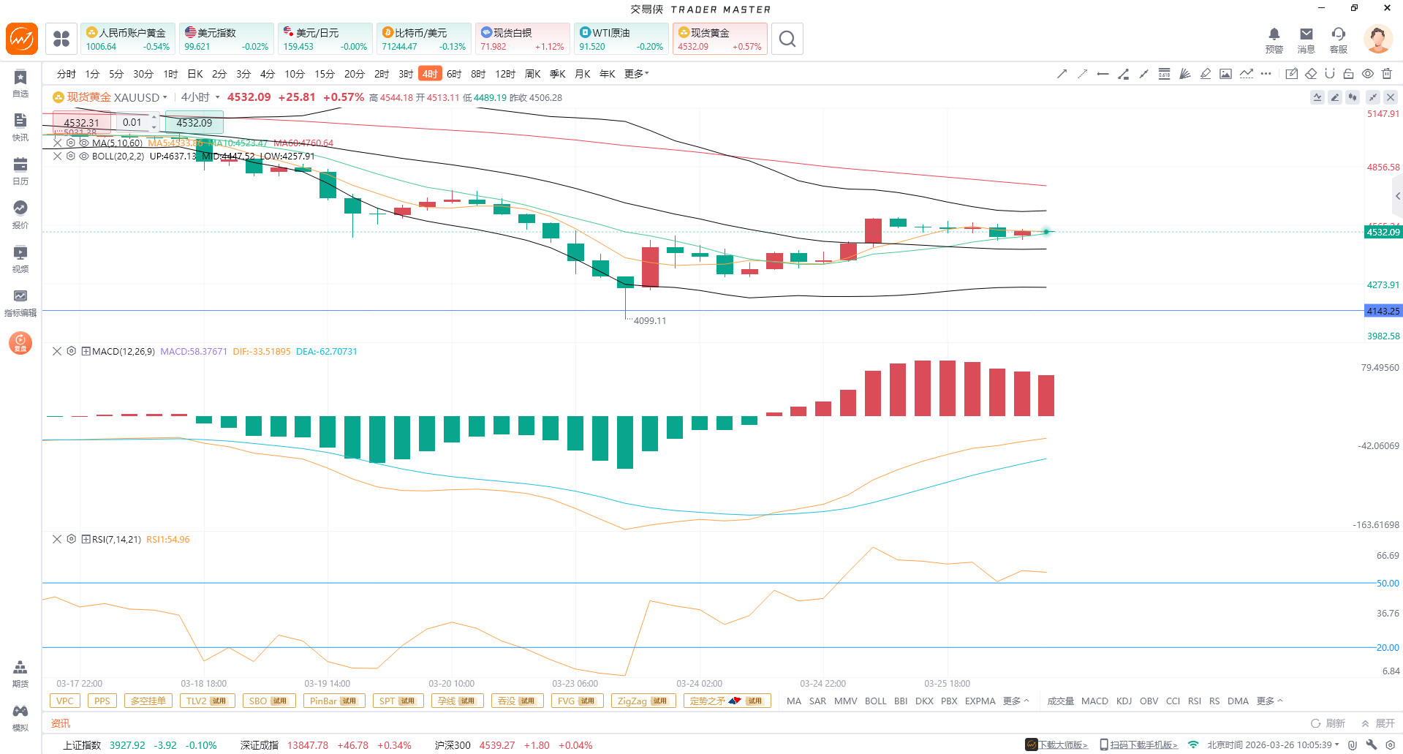Toggle BOLL(20,2,2) indicator visibility eye
This screenshot has height=754, width=1403.
84,157
